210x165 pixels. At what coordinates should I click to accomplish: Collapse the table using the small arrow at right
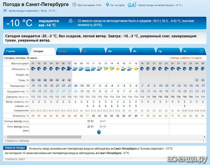[203, 141]
